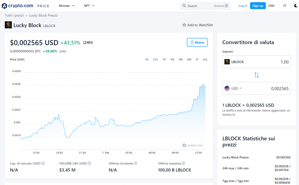Click the Shortcut slash key hint
299x185 pixels.
[226, 6]
